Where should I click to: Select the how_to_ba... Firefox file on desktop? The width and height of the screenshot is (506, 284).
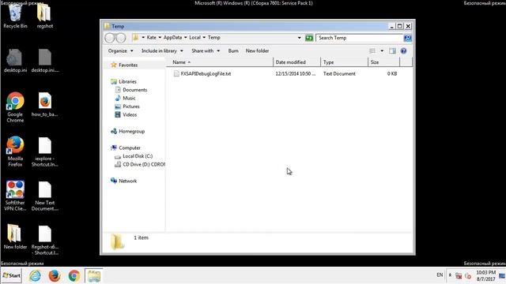(44, 105)
